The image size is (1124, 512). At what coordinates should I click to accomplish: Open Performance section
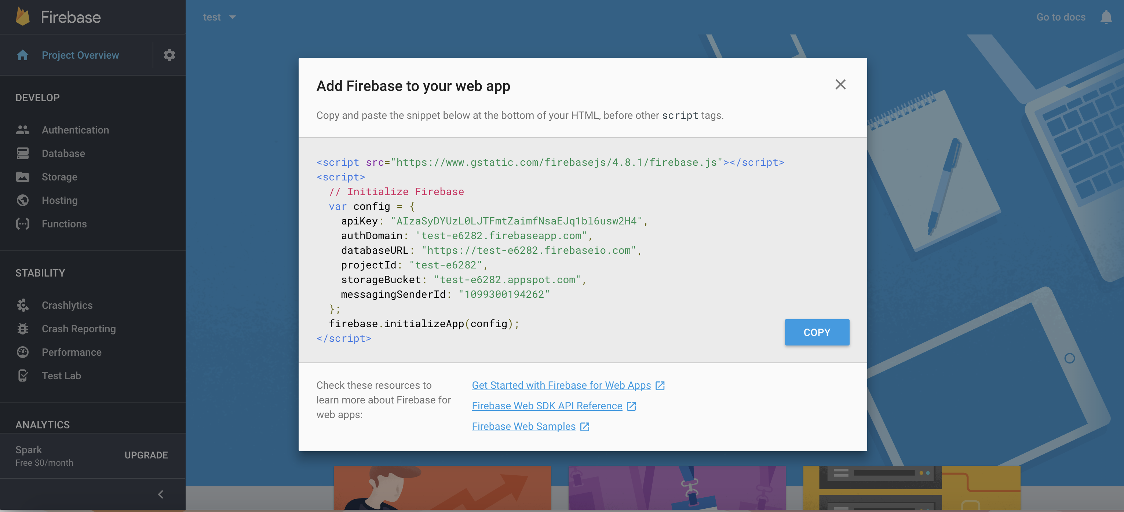click(x=72, y=352)
